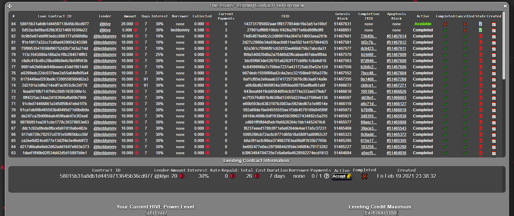Image resolution: width=514 pixels, height=216 pixels.
Task: Click the Hive logo beside collected 6.500
Action: pyautogui.click(x=208, y=30)
